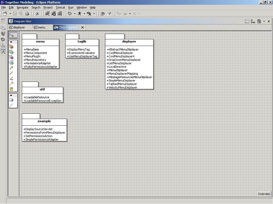Click the Open Perspective icon in left bar
Viewport: 273px width, 204px height.
pyautogui.click(x=3, y=20)
